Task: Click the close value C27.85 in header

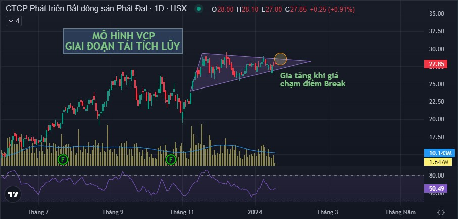Action: point(296,9)
